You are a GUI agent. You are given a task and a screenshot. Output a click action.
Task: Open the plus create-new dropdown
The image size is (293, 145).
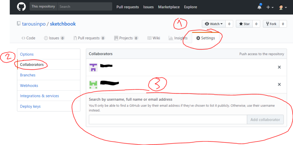(x=270, y=7)
